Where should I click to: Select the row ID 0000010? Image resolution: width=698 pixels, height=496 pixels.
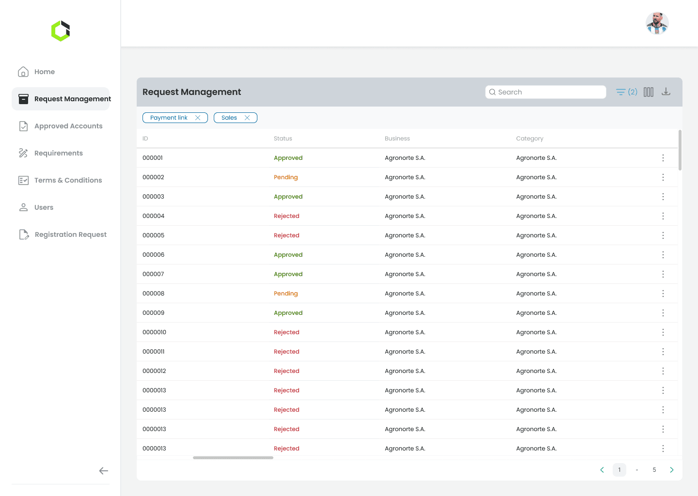155,332
